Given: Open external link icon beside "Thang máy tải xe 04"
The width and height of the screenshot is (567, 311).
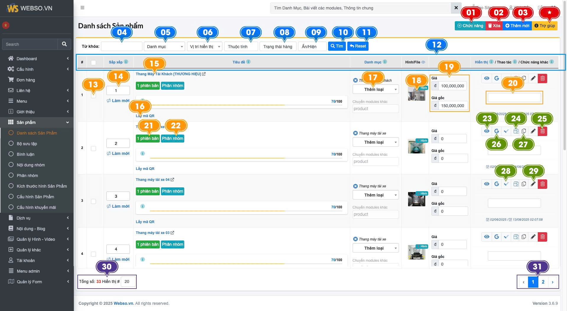Looking at the screenshot, I should pyautogui.click(x=172, y=180).
